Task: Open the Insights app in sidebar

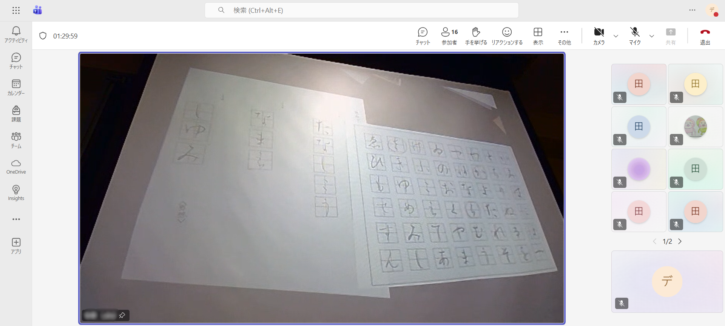Action: pos(16,193)
